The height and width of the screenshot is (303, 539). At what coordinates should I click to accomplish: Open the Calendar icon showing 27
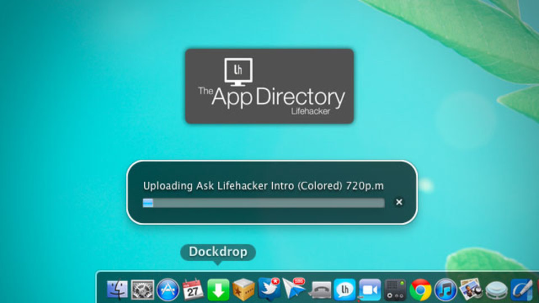click(193, 290)
